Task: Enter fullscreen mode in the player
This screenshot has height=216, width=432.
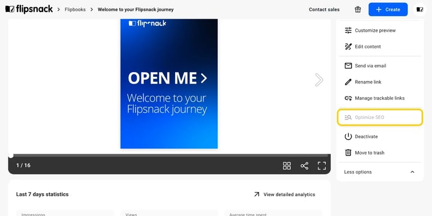Action: [322, 166]
